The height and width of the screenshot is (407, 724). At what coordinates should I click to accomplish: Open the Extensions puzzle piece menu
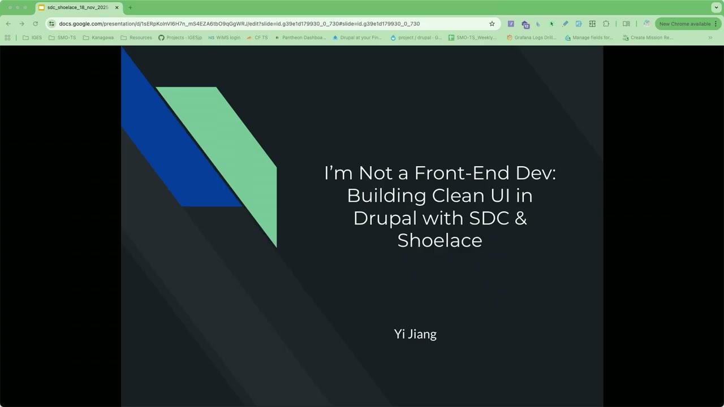(x=606, y=24)
